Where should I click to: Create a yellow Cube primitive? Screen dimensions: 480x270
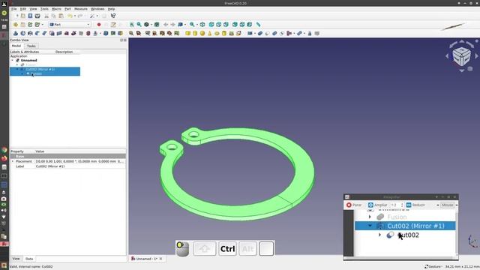pos(187,33)
